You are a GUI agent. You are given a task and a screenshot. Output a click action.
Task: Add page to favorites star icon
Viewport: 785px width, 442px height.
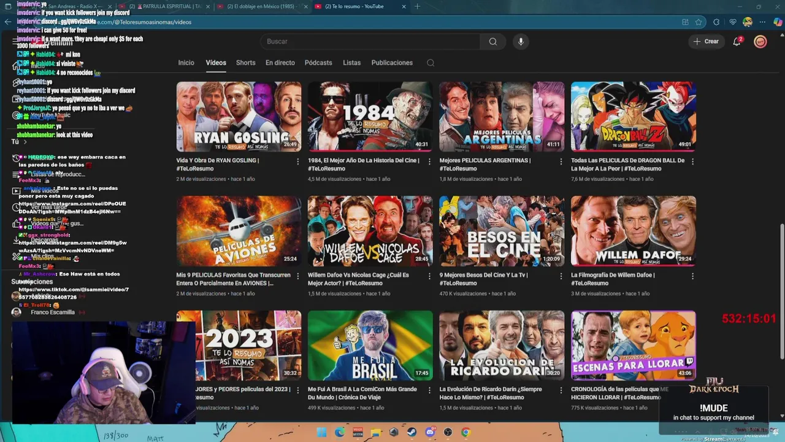point(699,22)
